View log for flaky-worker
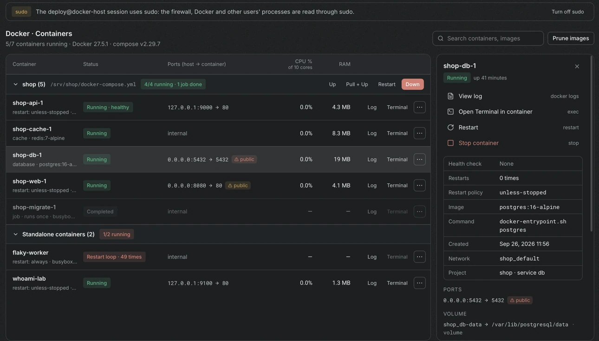 pyautogui.click(x=372, y=257)
